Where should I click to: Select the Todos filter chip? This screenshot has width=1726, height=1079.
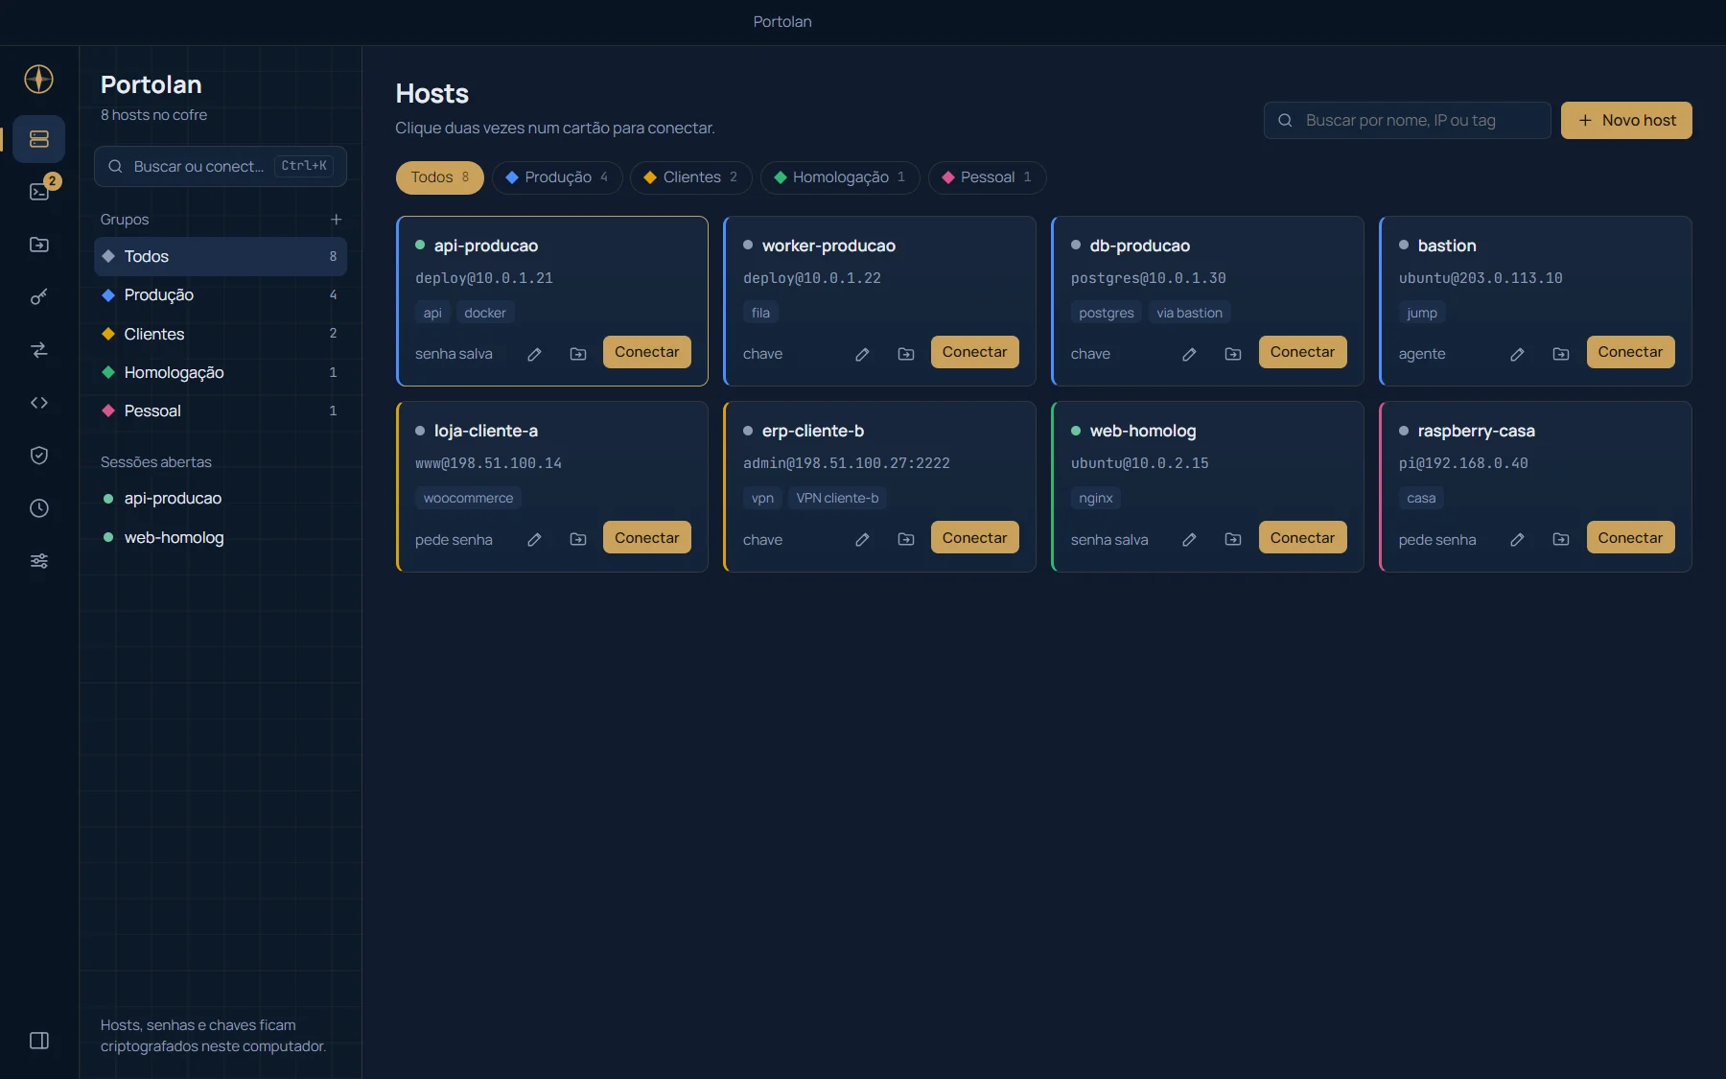(x=440, y=177)
